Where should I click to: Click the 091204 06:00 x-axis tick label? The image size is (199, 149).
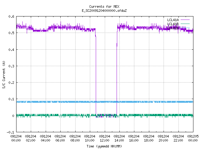60,138
